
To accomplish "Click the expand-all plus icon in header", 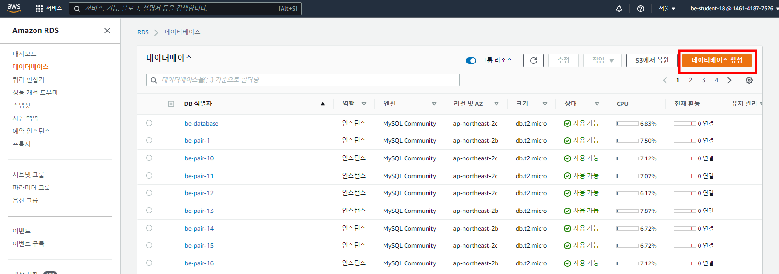I will (x=171, y=104).
